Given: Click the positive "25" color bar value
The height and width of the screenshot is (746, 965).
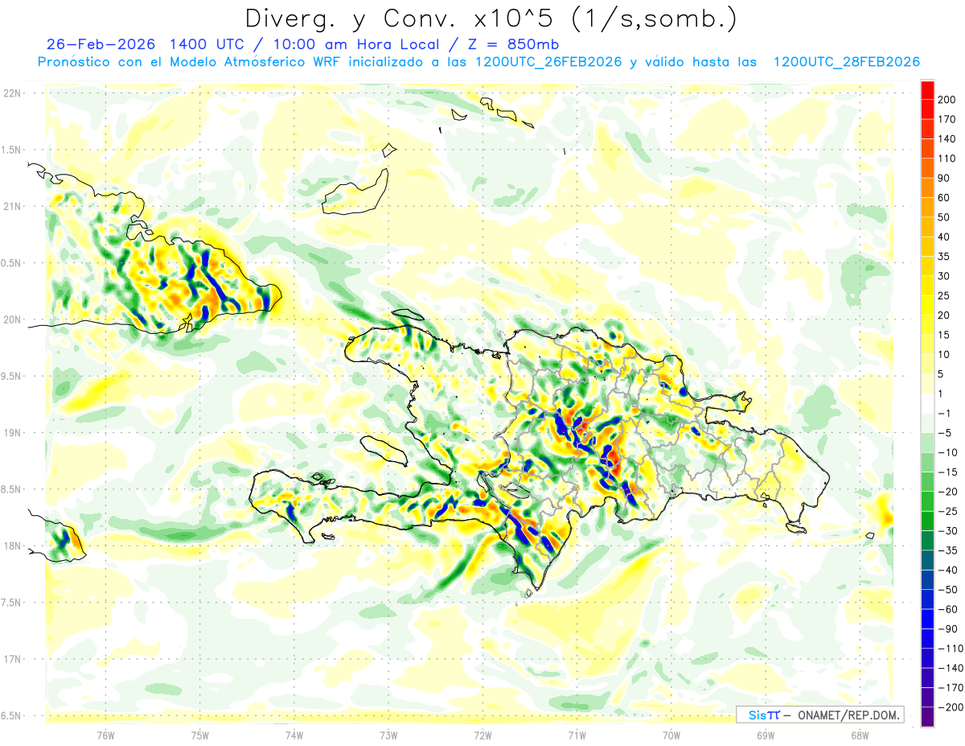Looking at the screenshot, I should coord(945,295).
